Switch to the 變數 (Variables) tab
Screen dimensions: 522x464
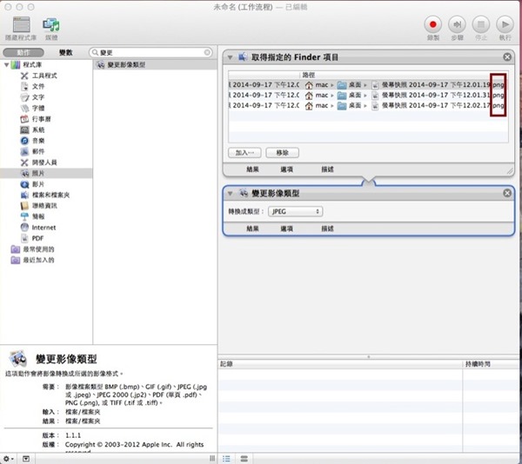pyautogui.click(x=66, y=53)
